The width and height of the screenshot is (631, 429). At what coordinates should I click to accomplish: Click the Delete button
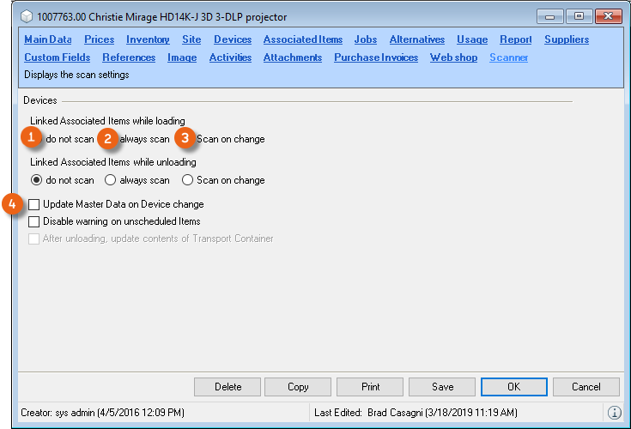click(228, 387)
